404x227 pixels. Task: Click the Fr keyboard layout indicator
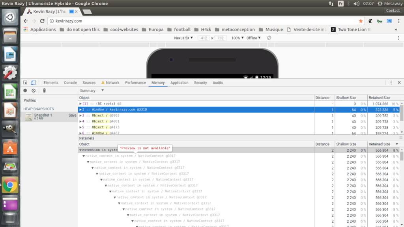point(340,4)
